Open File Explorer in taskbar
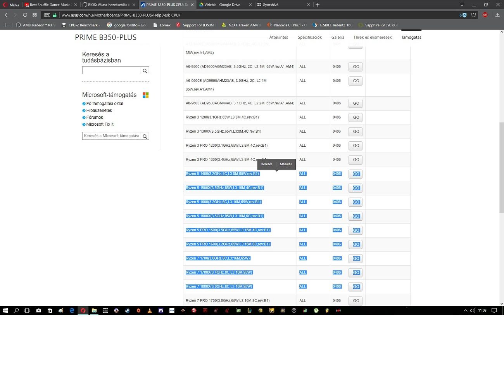Viewport: 504px width, 390px height. 94,310
